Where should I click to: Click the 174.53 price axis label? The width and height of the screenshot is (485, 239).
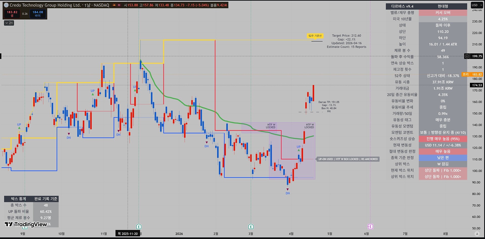[x=477, y=85]
